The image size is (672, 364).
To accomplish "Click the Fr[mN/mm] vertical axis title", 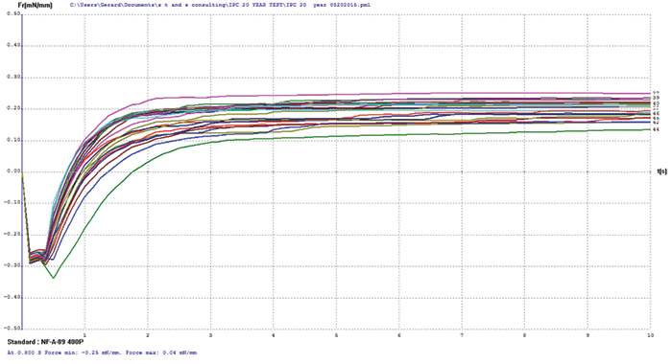I will pyautogui.click(x=39, y=5).
